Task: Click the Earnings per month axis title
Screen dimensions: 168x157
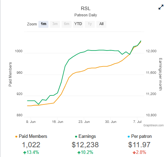Action: (x=161, y=74)
